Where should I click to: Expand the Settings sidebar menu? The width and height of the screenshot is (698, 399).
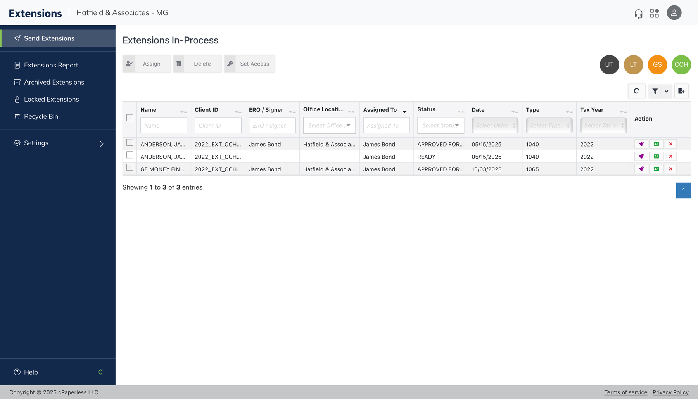58,143
